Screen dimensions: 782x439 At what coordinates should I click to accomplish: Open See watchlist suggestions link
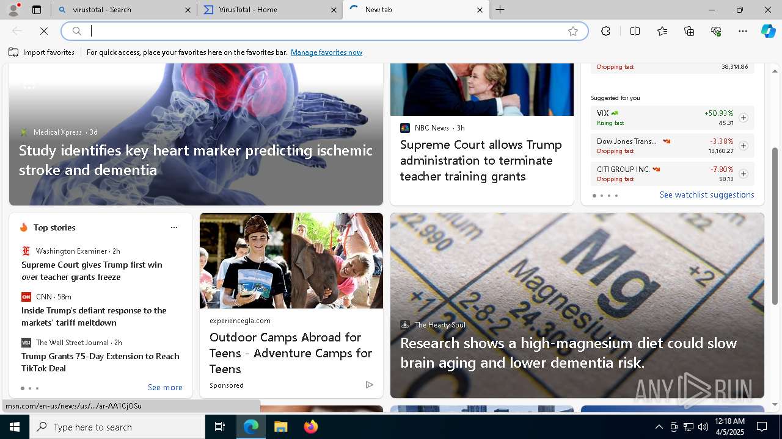click(707, 195)
